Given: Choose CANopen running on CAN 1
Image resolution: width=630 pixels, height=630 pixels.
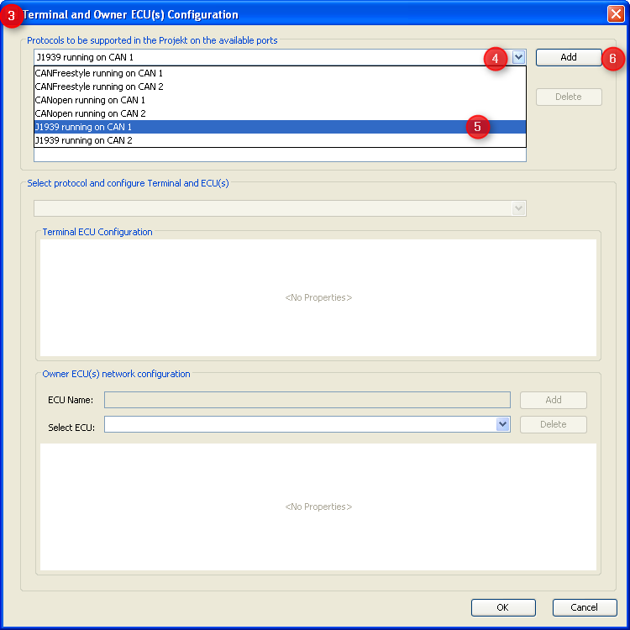Looking at the screenshot, I should [280, 100].
